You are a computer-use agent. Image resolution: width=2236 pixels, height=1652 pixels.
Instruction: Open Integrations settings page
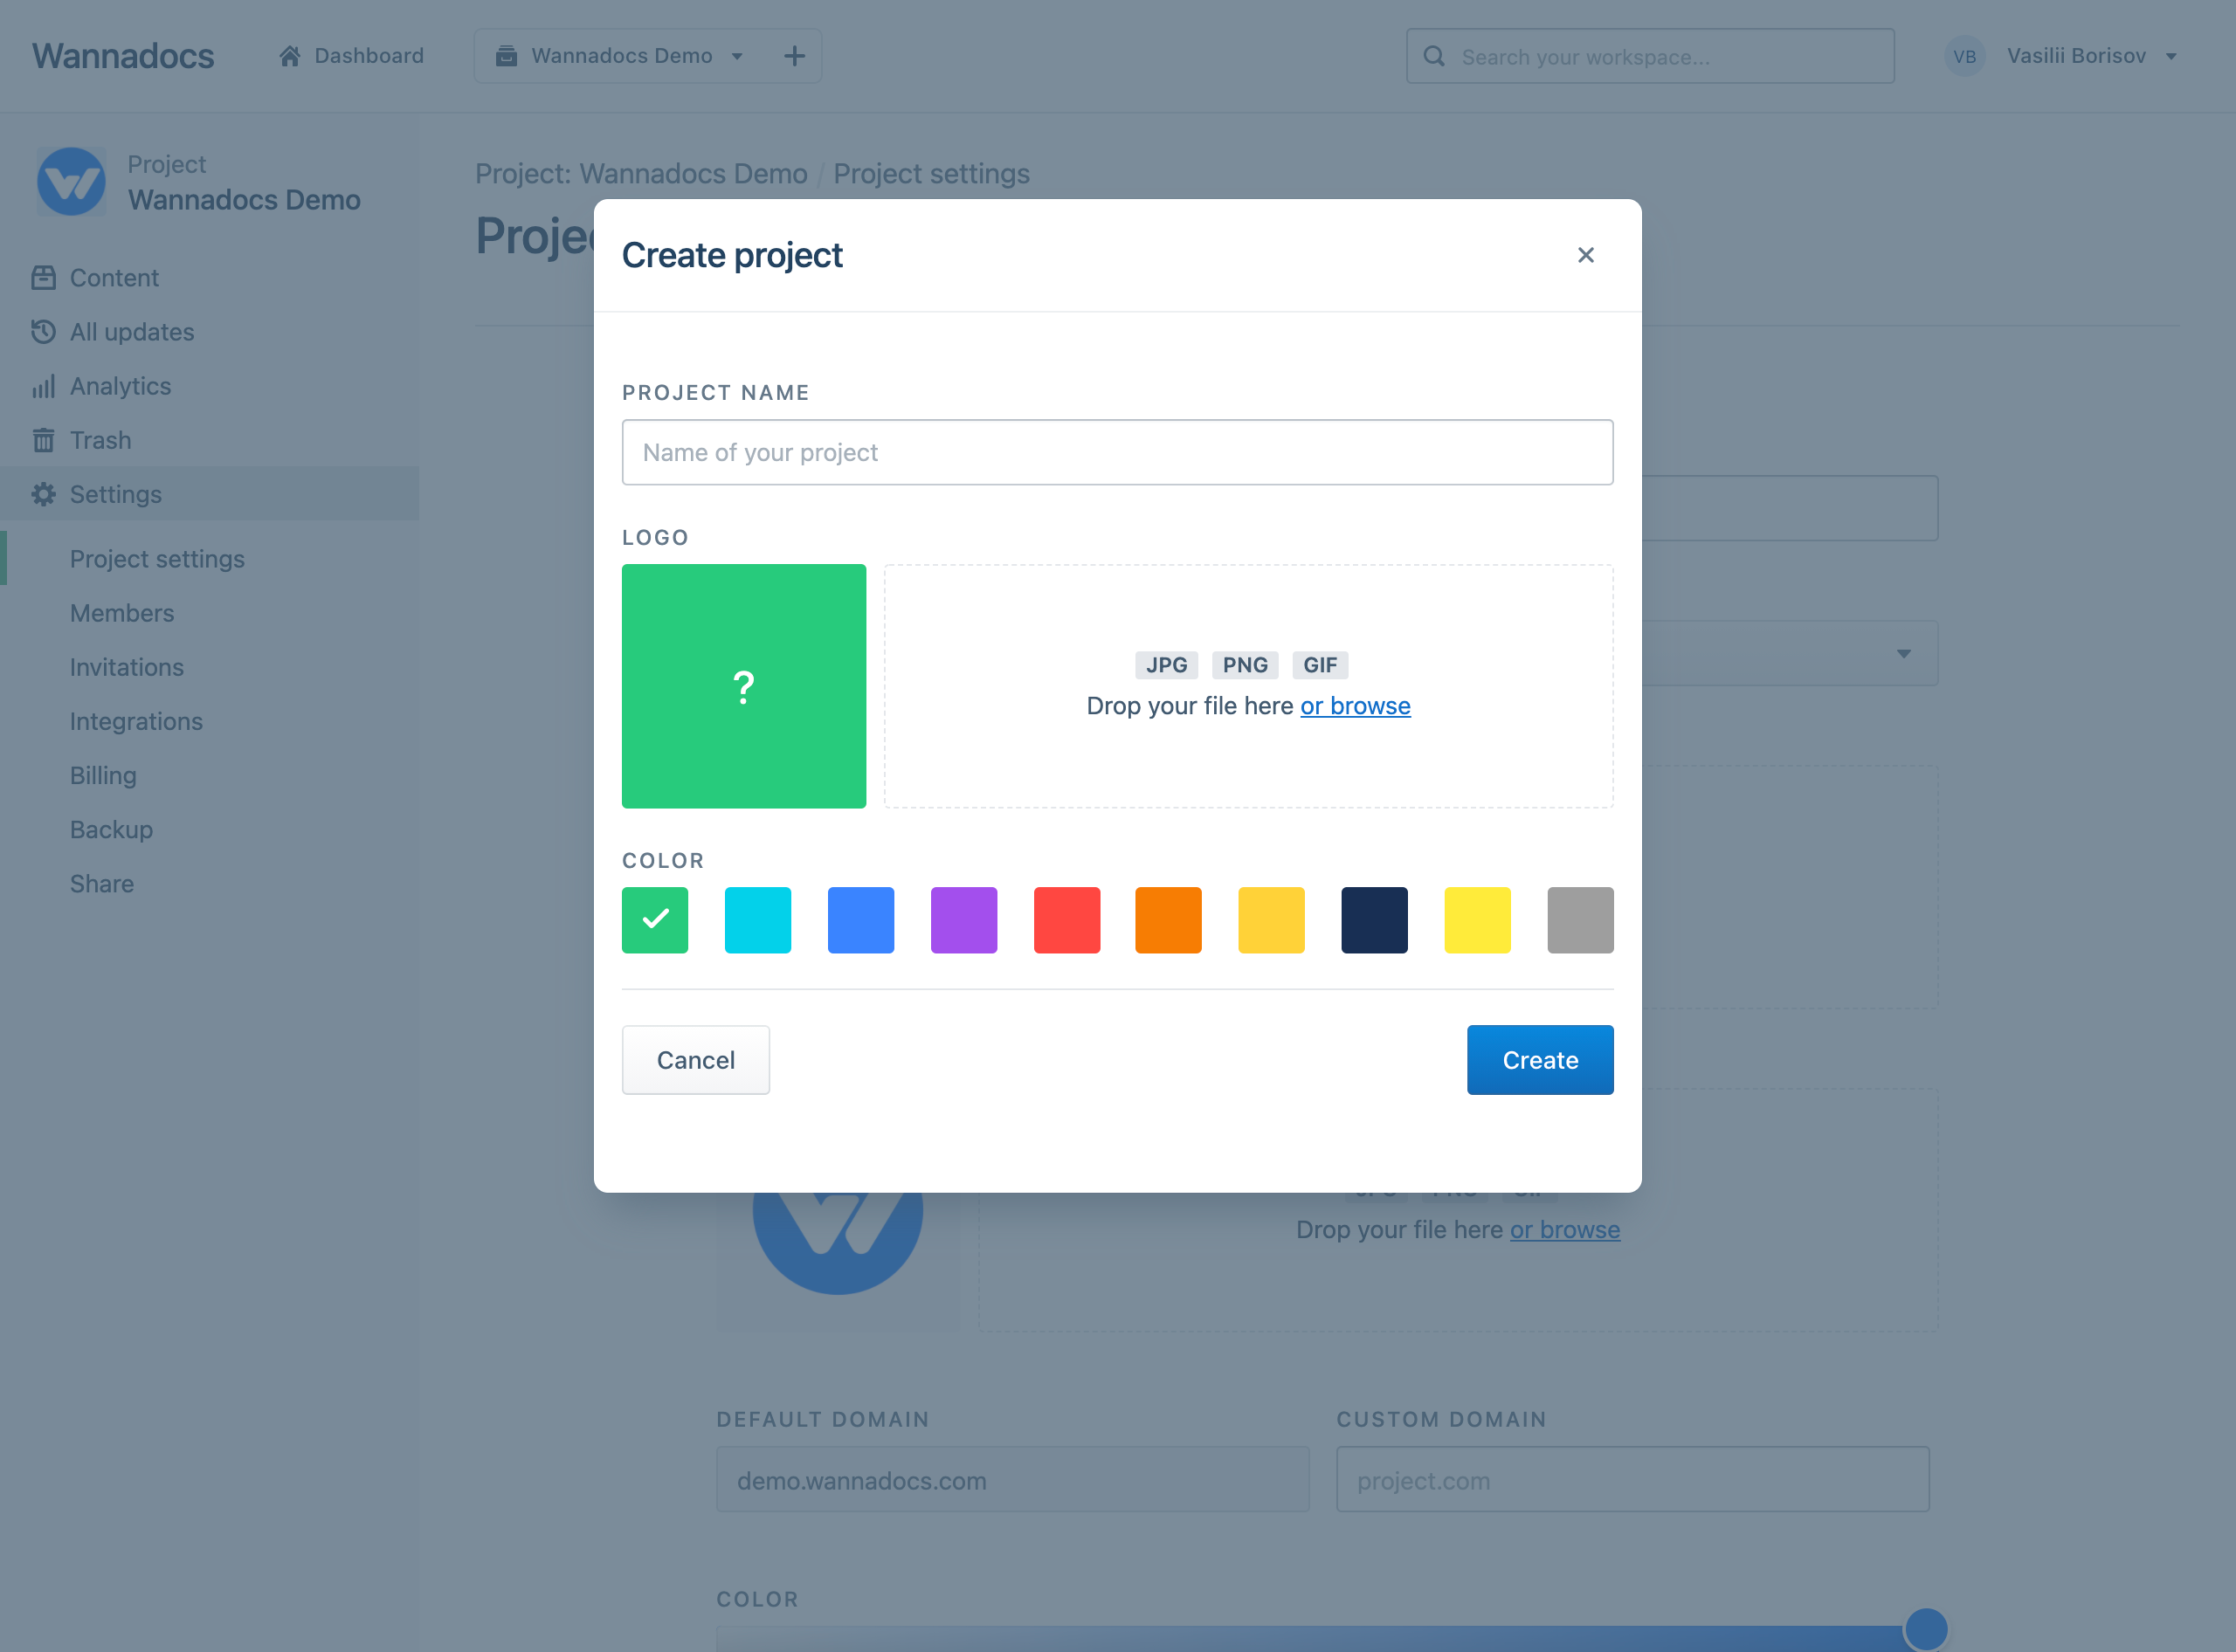[136, 721]
